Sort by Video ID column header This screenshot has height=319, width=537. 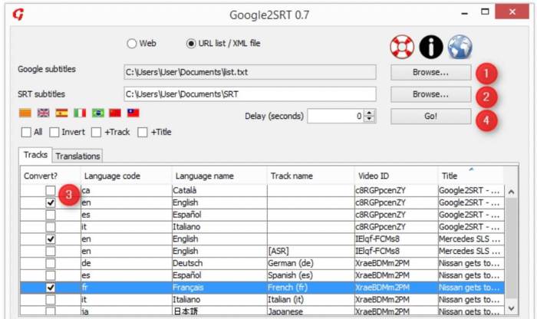click(397, 176)
